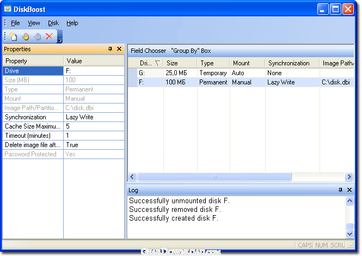Viewport: 362px width, 256px height.
Task: Click the grid scroll left arrow
Action: click(x=132, y=177)
